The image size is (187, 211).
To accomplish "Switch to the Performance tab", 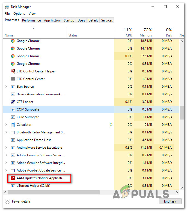I will pyautogui.click(x=31, y=20).
